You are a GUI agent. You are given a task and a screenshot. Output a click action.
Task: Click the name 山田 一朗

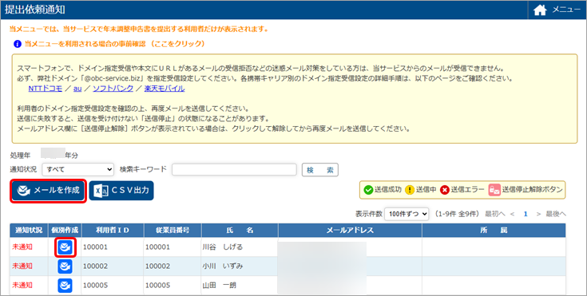tap(220, 286)
